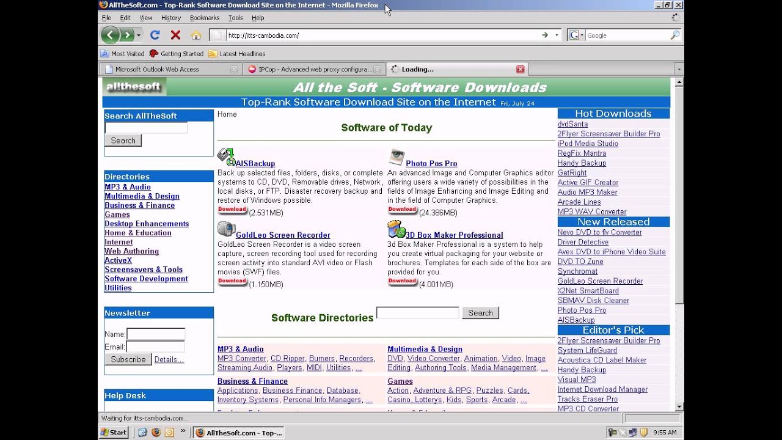Click the AISBackup software icon
Screen dimensions: 782x440
tap(226, 157)
